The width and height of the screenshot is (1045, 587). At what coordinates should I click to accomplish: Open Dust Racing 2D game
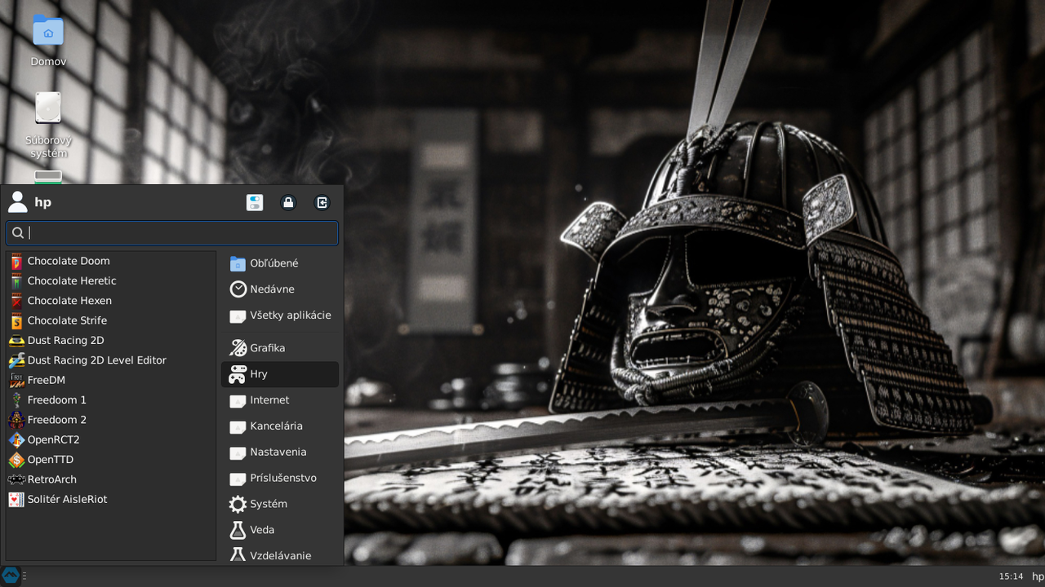(x=111, y=340)
